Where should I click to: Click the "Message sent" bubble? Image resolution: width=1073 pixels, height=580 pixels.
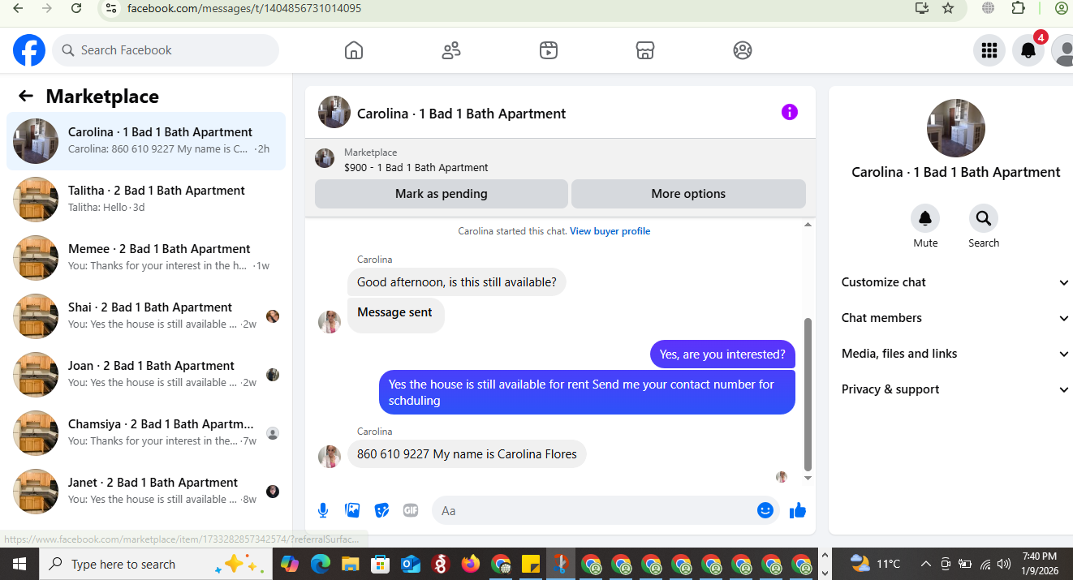(x=395, y=315)
